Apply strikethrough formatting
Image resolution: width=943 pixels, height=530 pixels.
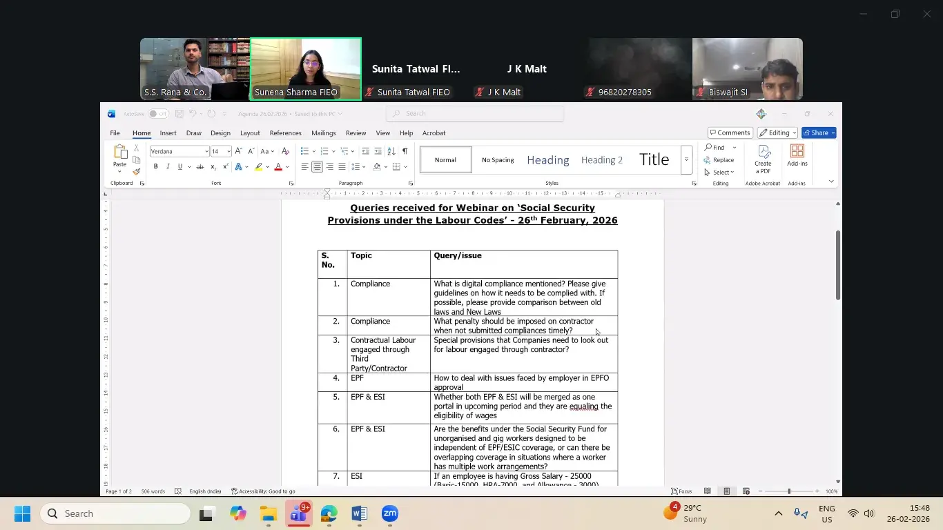pyautogui.click(x=200, y=166)
